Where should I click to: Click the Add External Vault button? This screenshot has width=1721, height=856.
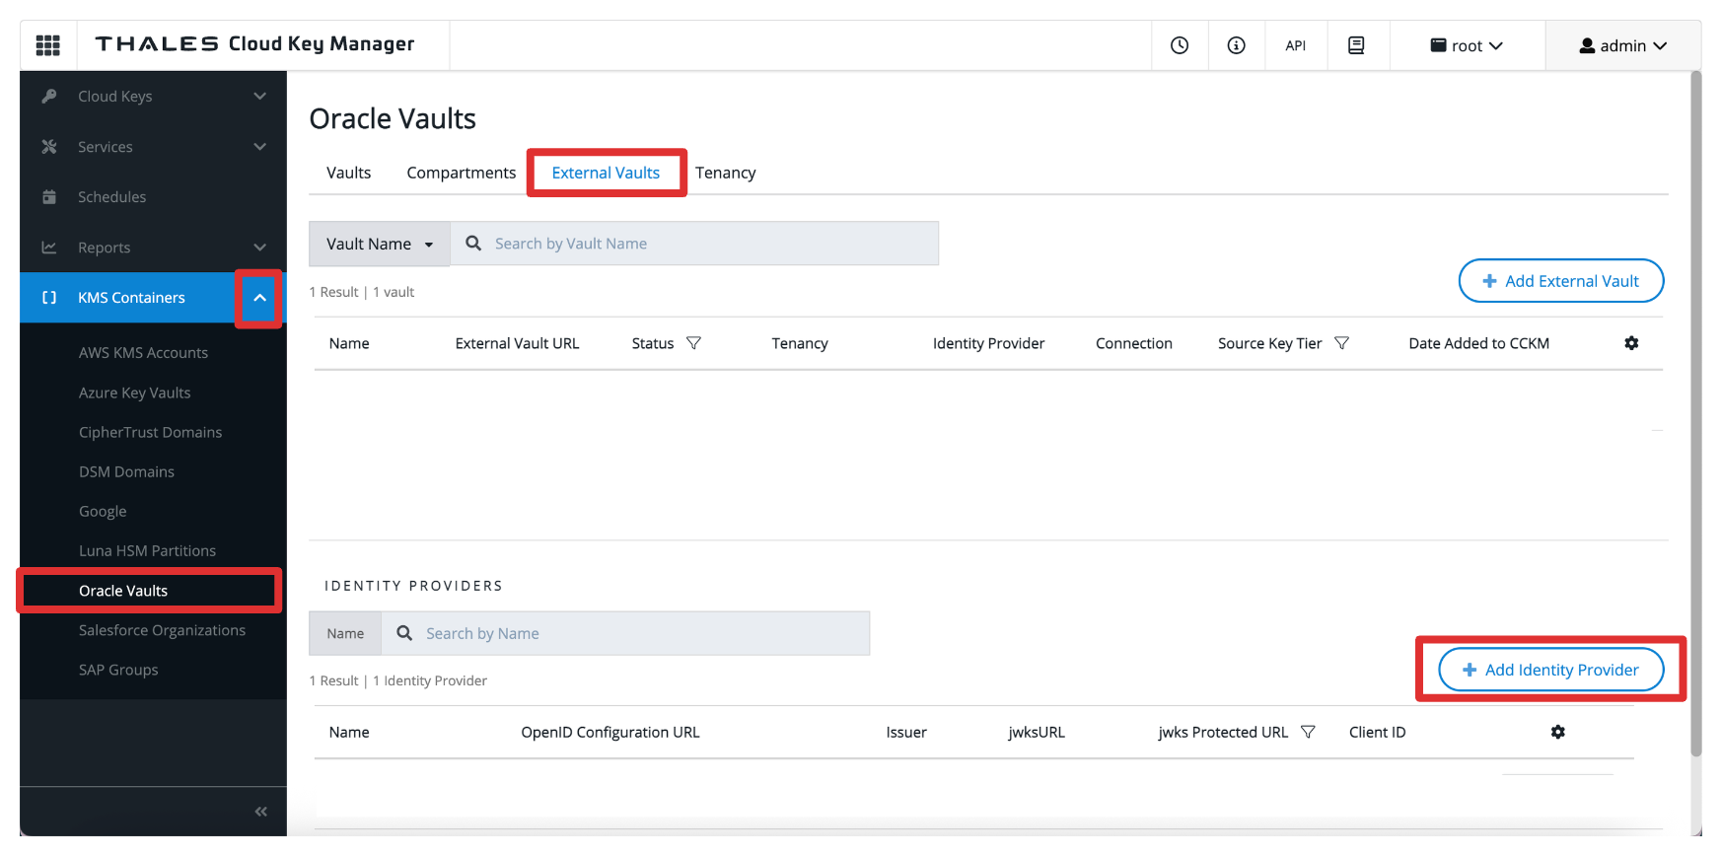point(1560,281)
